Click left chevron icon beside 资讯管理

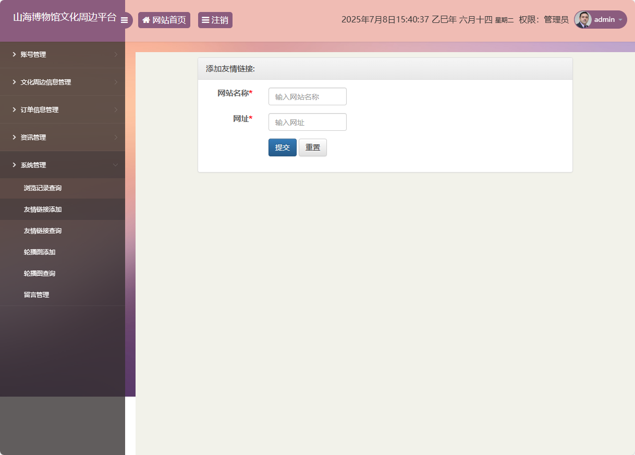coord(14,137)
